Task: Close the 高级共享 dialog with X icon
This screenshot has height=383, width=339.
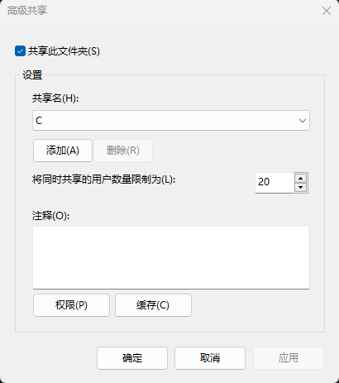Action: click(x=327, y=11)
